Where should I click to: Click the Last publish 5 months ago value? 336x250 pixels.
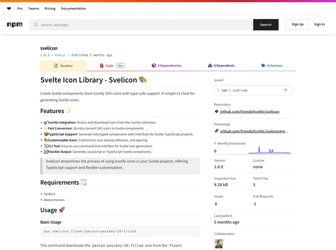(227, 222)
